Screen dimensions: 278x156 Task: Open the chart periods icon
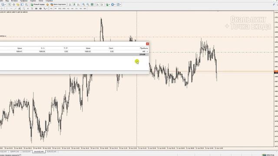113,5
